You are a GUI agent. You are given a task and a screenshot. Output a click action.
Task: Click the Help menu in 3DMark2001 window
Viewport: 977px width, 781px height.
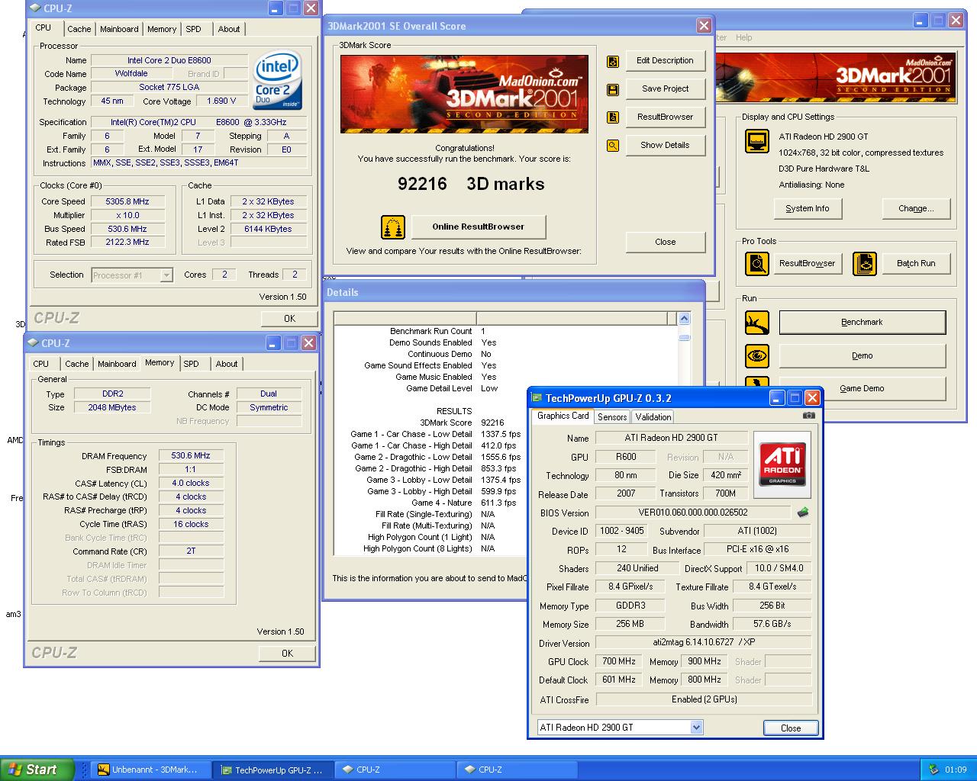[743, 37]
